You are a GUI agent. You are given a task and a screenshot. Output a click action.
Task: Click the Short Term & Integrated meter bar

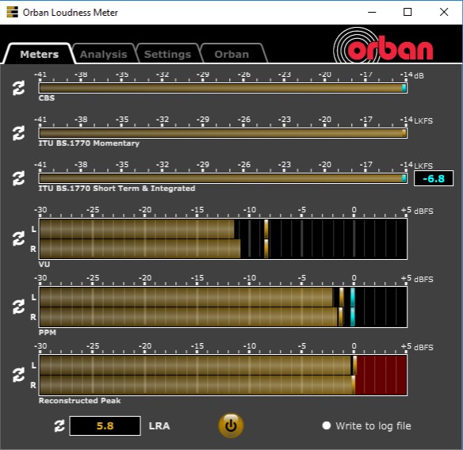tap(223, 178)
